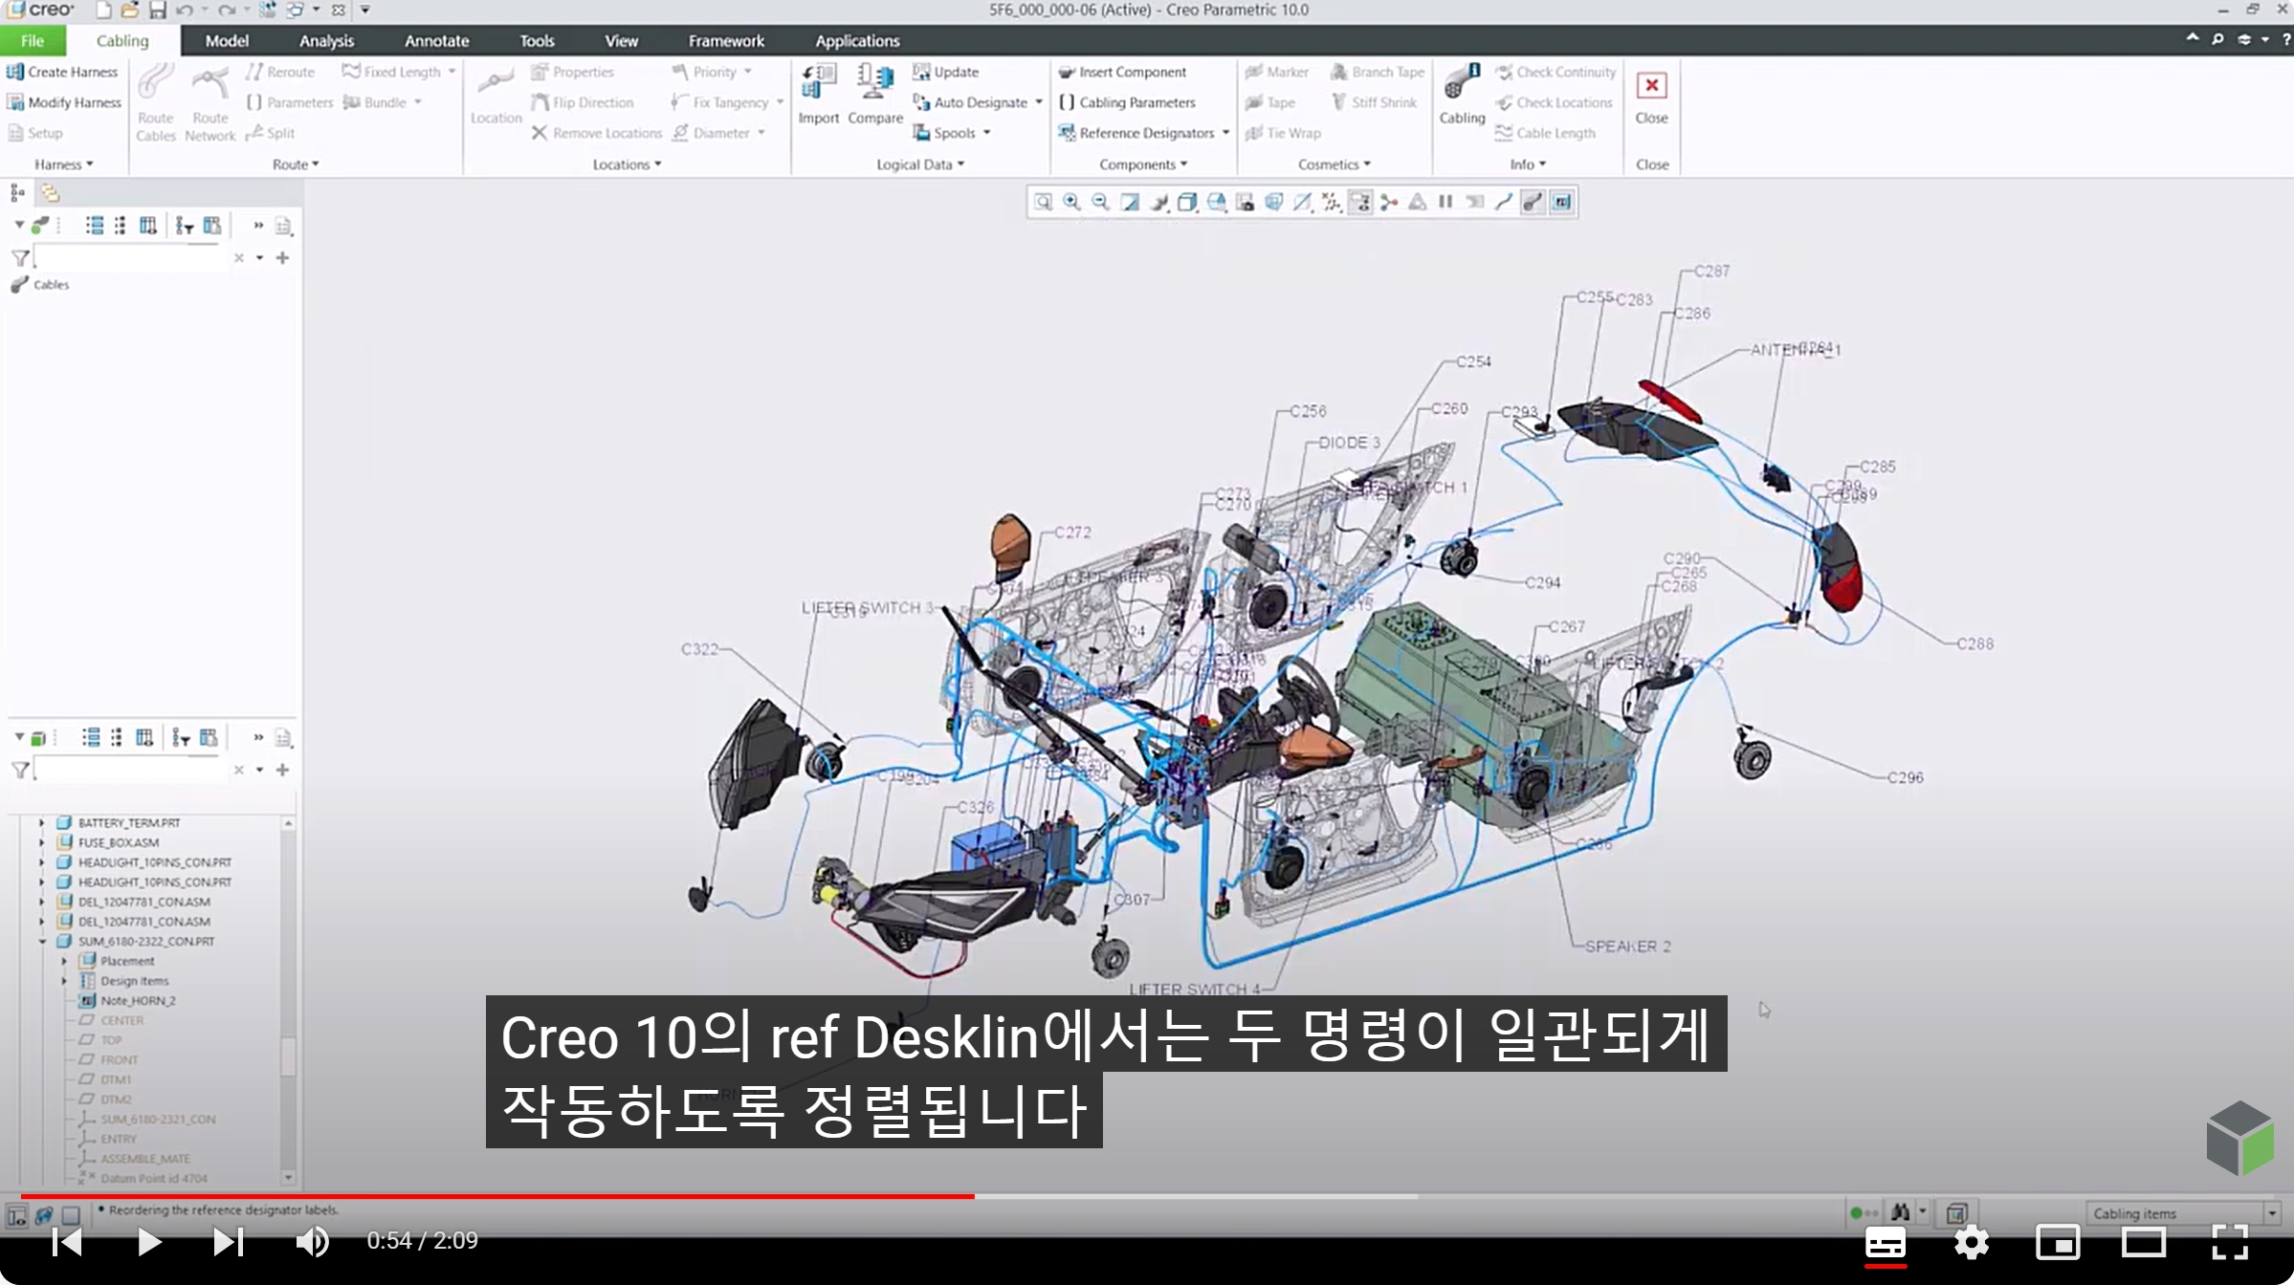Click Create Harness button
The height and width of the screenshot is (1285, 2294).
[x=62, y=72]
